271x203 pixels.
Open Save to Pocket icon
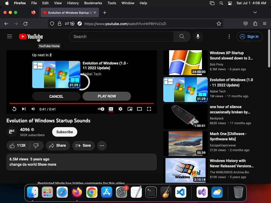pyautogui.click(x=245, y=24)
